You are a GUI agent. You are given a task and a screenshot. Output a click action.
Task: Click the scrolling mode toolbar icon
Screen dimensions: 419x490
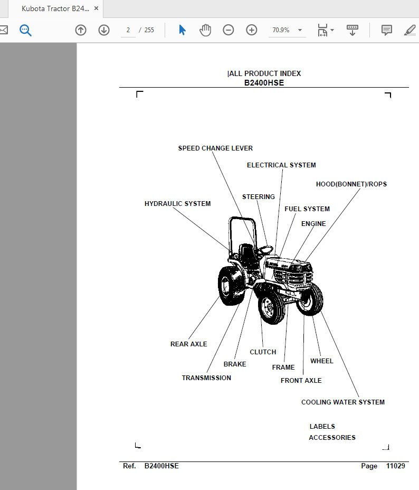[x=352, y=30]
